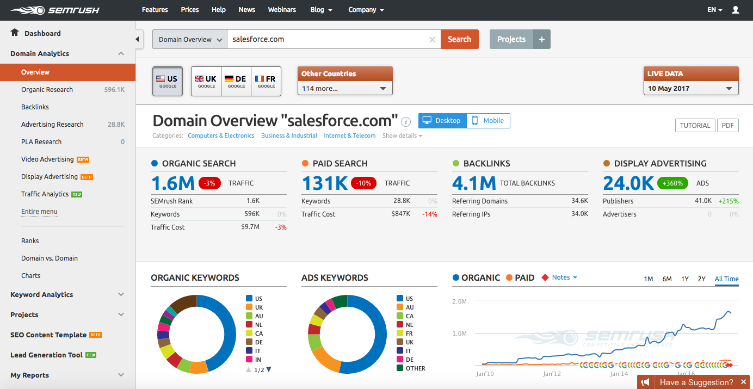Click the Projects button
Screen dimensions: 753x389
[511, 39]
